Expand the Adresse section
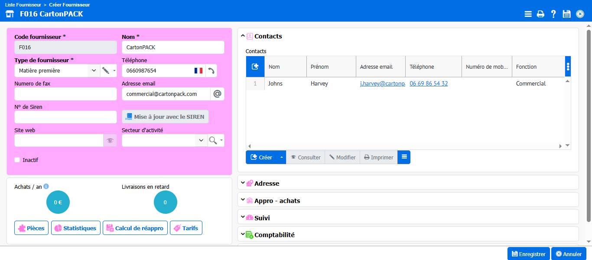The width and height of the screenshot is (592, 260). click(x=267, y=184)
